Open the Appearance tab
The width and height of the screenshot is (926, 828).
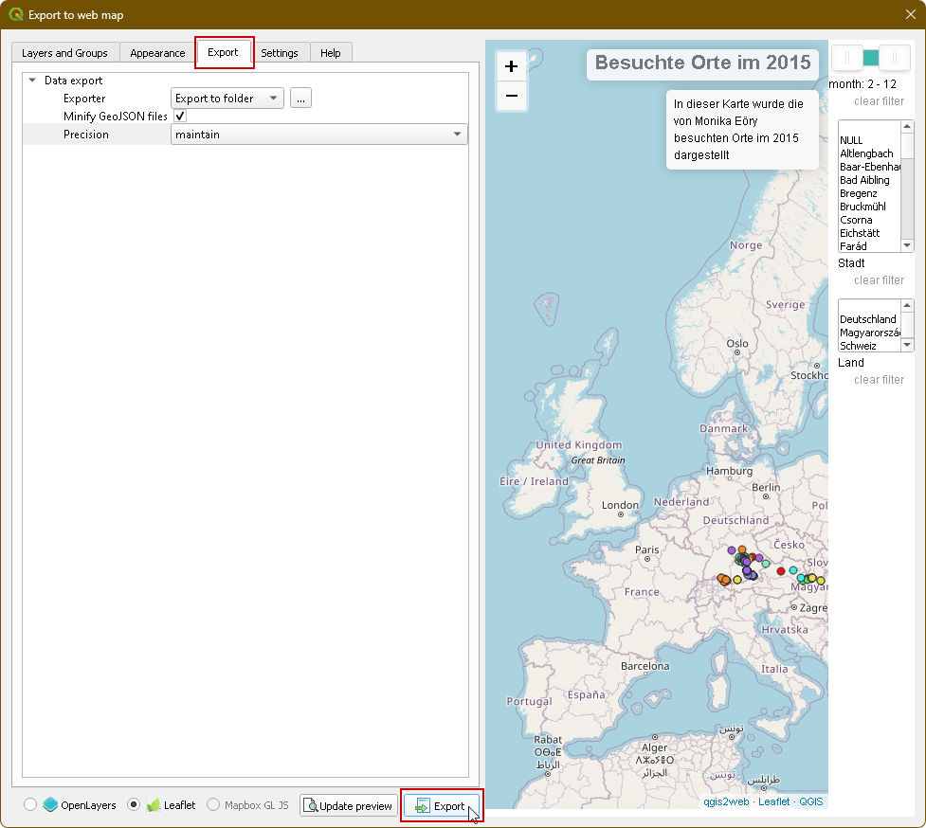[157, 53]
